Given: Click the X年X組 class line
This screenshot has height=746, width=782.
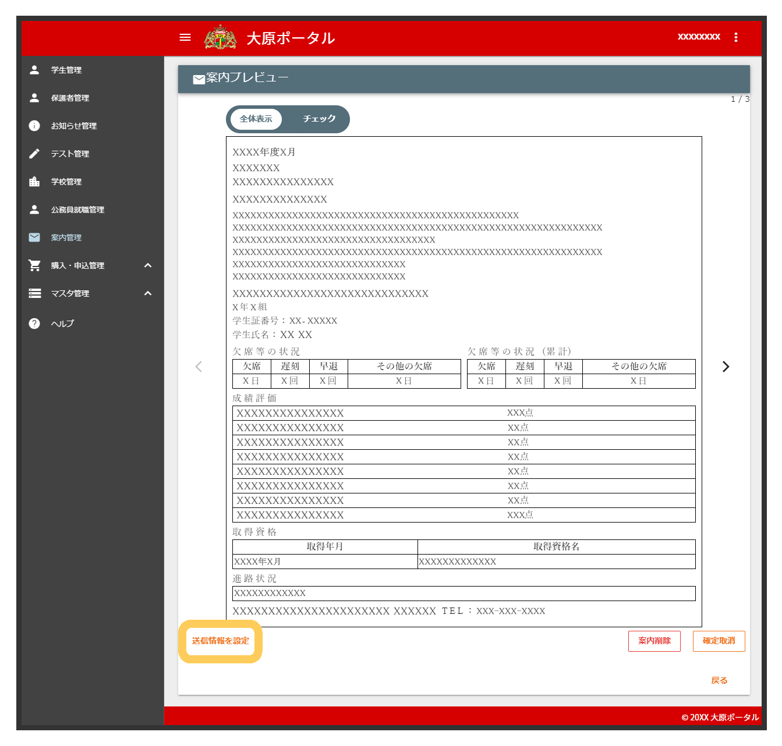Looking at the screenshot, I should tap(250, 307).
